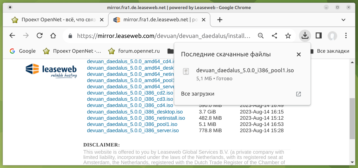Click the scrollbar up arrow
The image size is (358, 168).
(352, 62)
